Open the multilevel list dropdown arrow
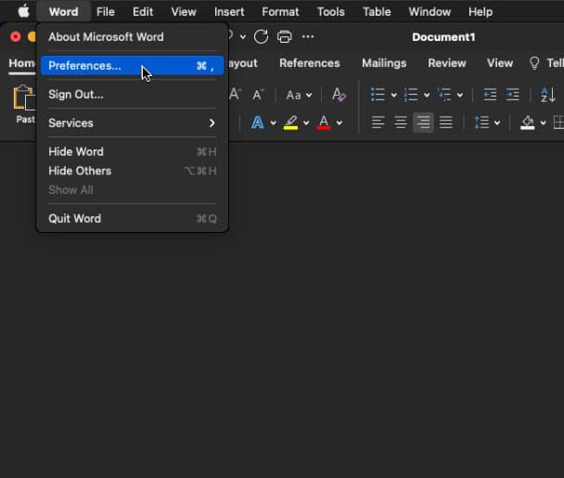 coord(460,95)
